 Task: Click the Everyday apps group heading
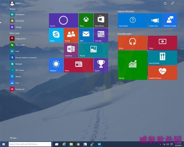[125, 34]
